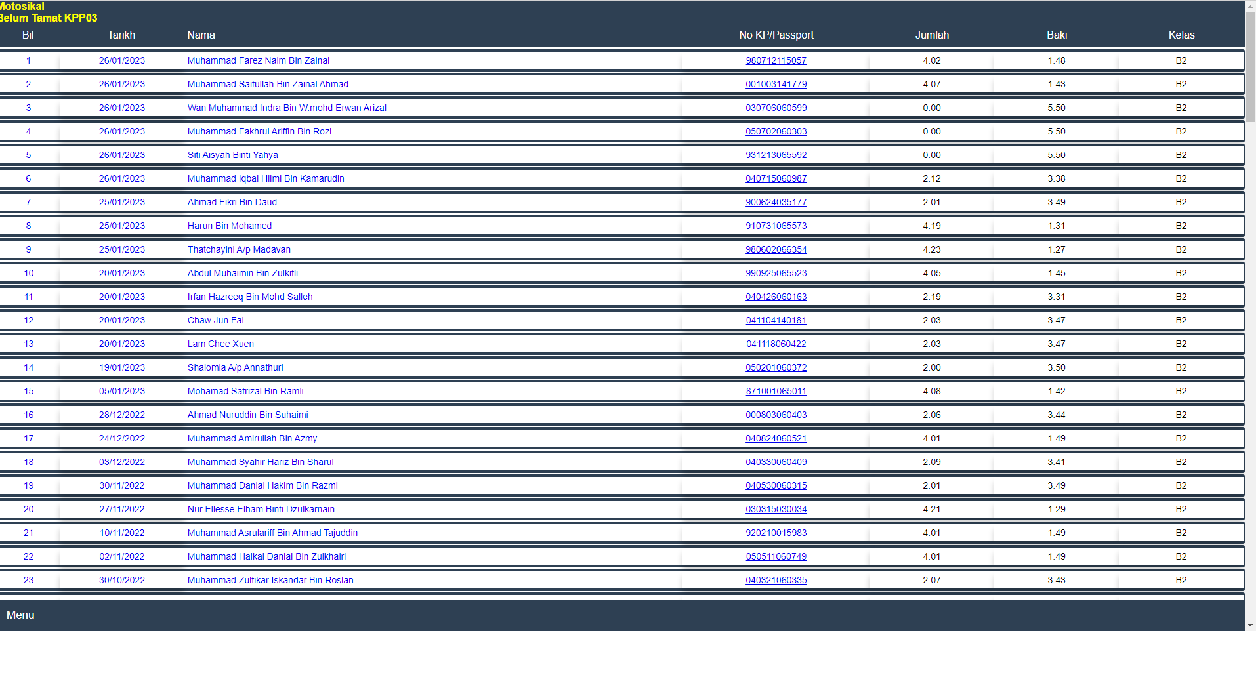The height and width of the screenshot is (677, 1260).
Task: Open KP number link 980712115057
Action: [x=776, y=60]
